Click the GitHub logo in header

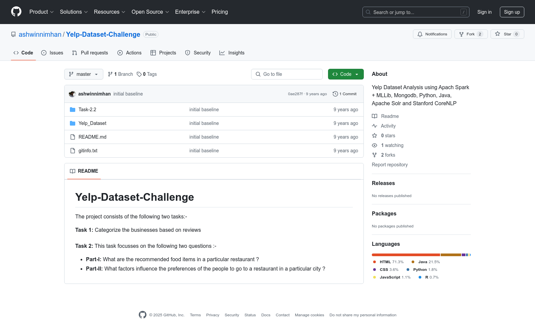click(x=16, y=12)
